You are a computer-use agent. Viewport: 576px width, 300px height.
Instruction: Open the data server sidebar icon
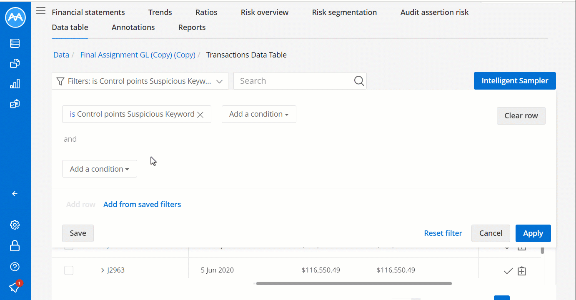[x=15, y=43]
